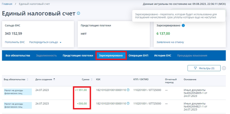Switch to Задолженность tab

pos(46,55)
